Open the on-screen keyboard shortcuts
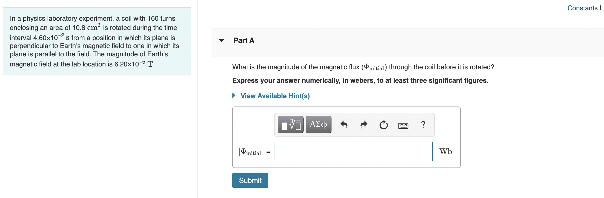 [403, 125]
